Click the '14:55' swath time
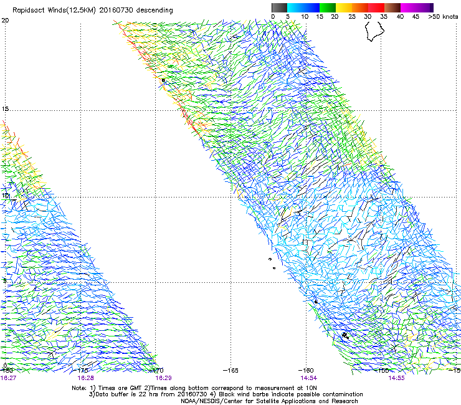Viewport: 461px width, 405px height. [396, 378]
